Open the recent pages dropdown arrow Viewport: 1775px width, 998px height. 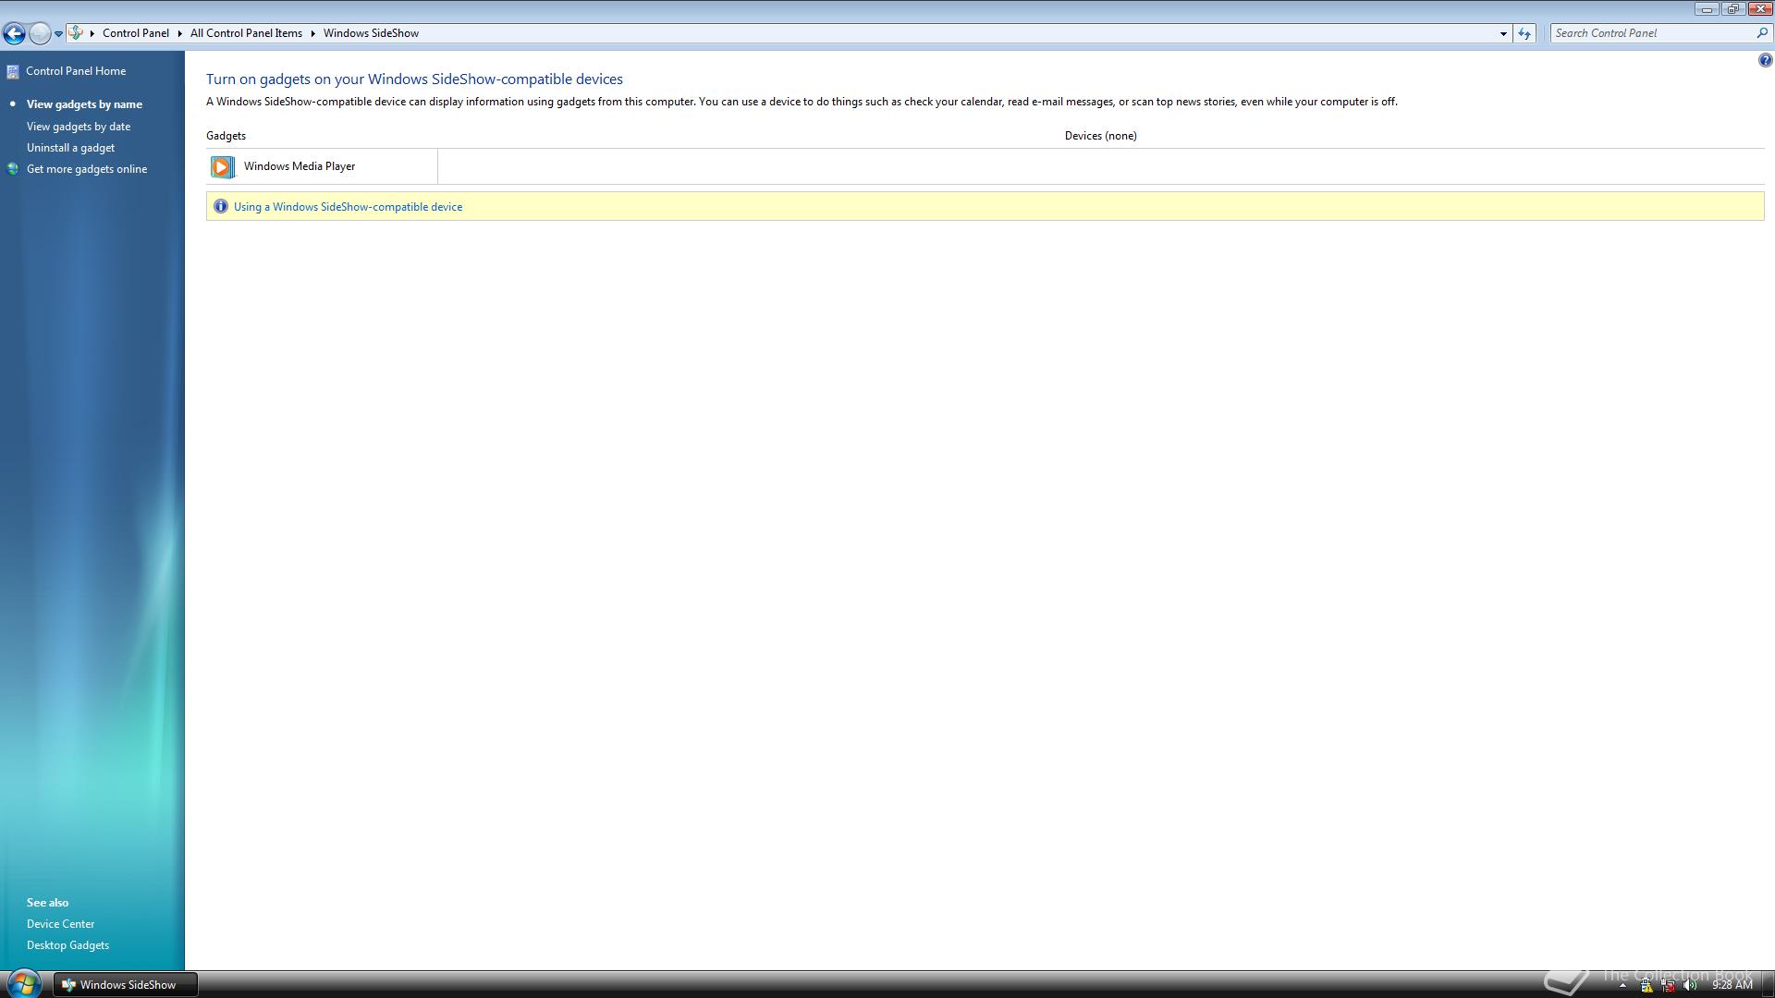(58, 34)
